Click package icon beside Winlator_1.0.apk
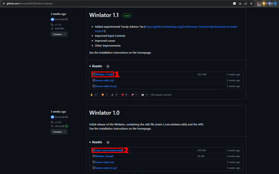Viewport: 279px width, 174px height. [x=94, y=156]
